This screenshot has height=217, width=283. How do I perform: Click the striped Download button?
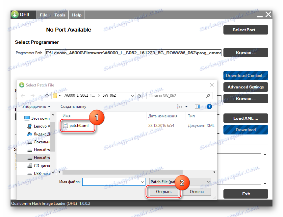245,130
